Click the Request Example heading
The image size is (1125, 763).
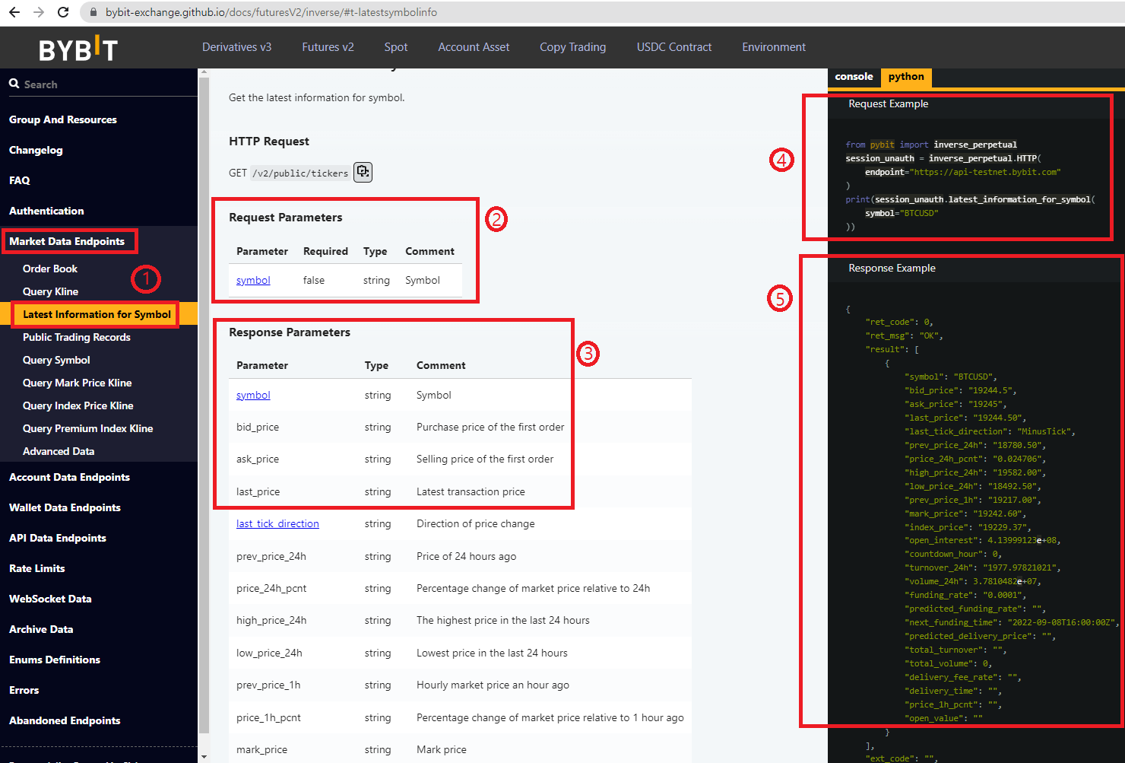click(x=888, y=103)
